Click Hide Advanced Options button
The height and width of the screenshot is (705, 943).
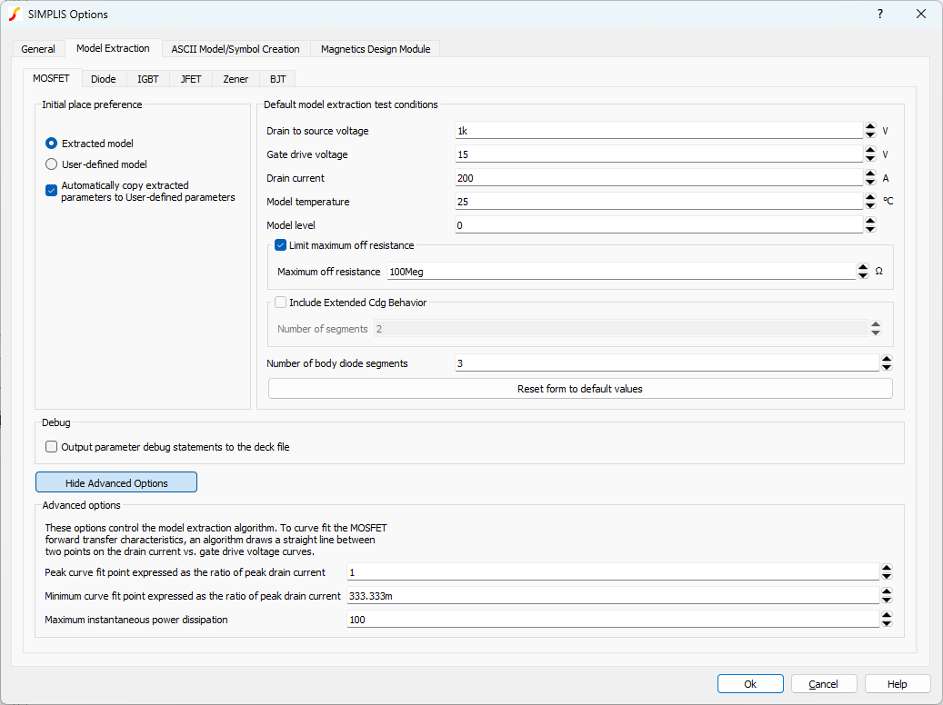(116, 482)
